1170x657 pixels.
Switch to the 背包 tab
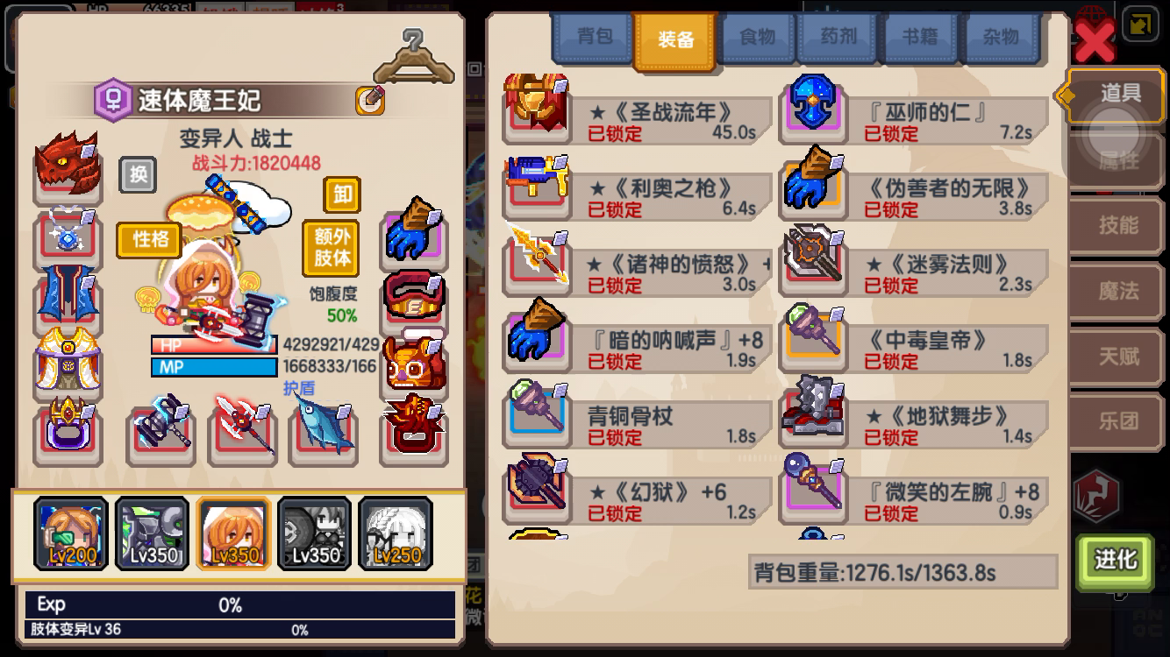(594, 38)
